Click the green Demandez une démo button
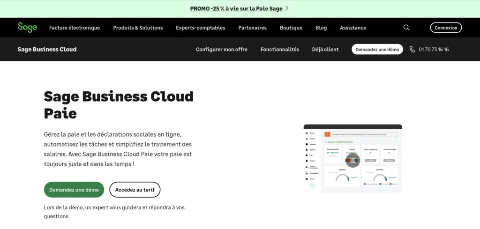480x229 pixels. coord(74,190)
